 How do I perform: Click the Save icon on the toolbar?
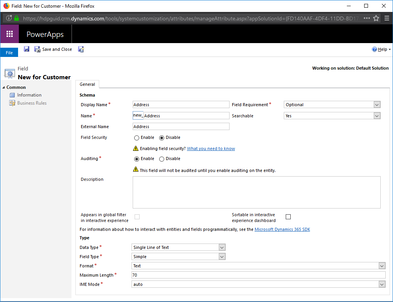click(x=26, y=49)
